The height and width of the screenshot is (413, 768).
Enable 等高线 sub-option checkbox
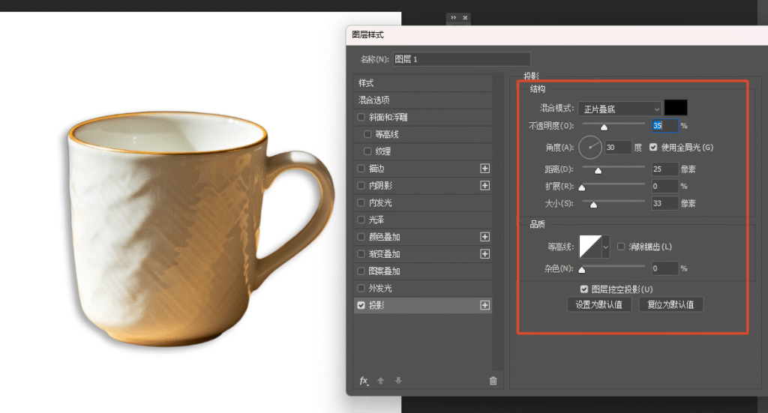click(367, 134)
